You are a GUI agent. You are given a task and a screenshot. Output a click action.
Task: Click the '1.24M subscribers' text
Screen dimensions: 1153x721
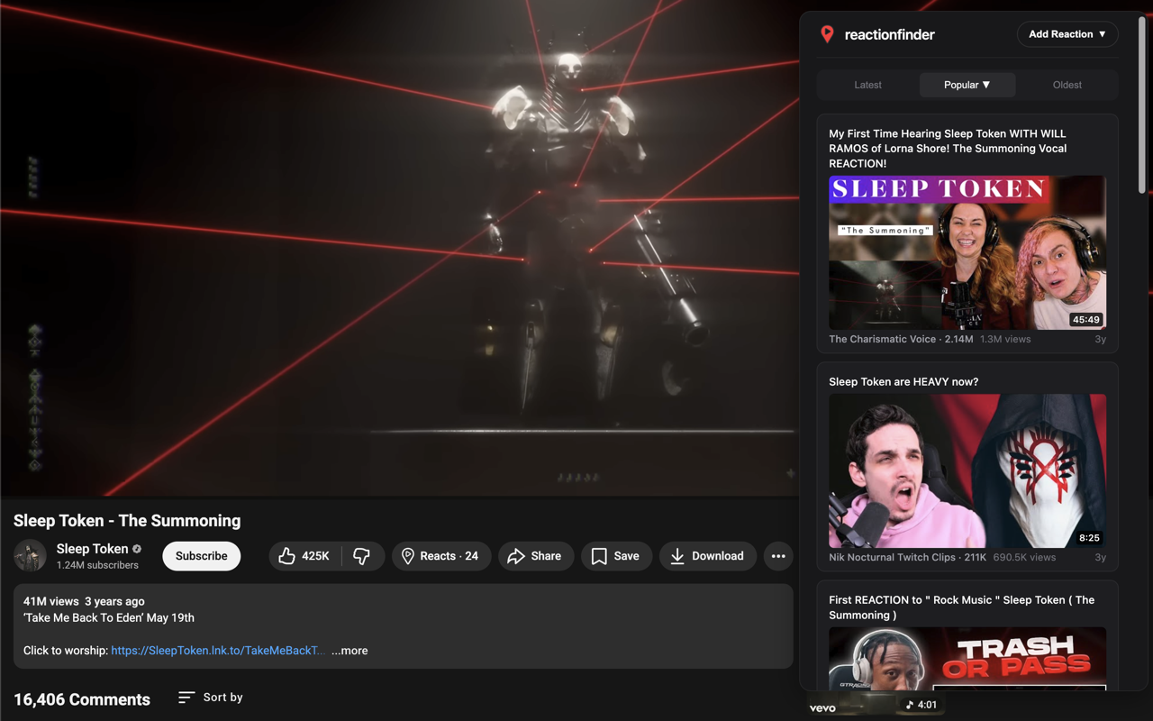[97, 565]
